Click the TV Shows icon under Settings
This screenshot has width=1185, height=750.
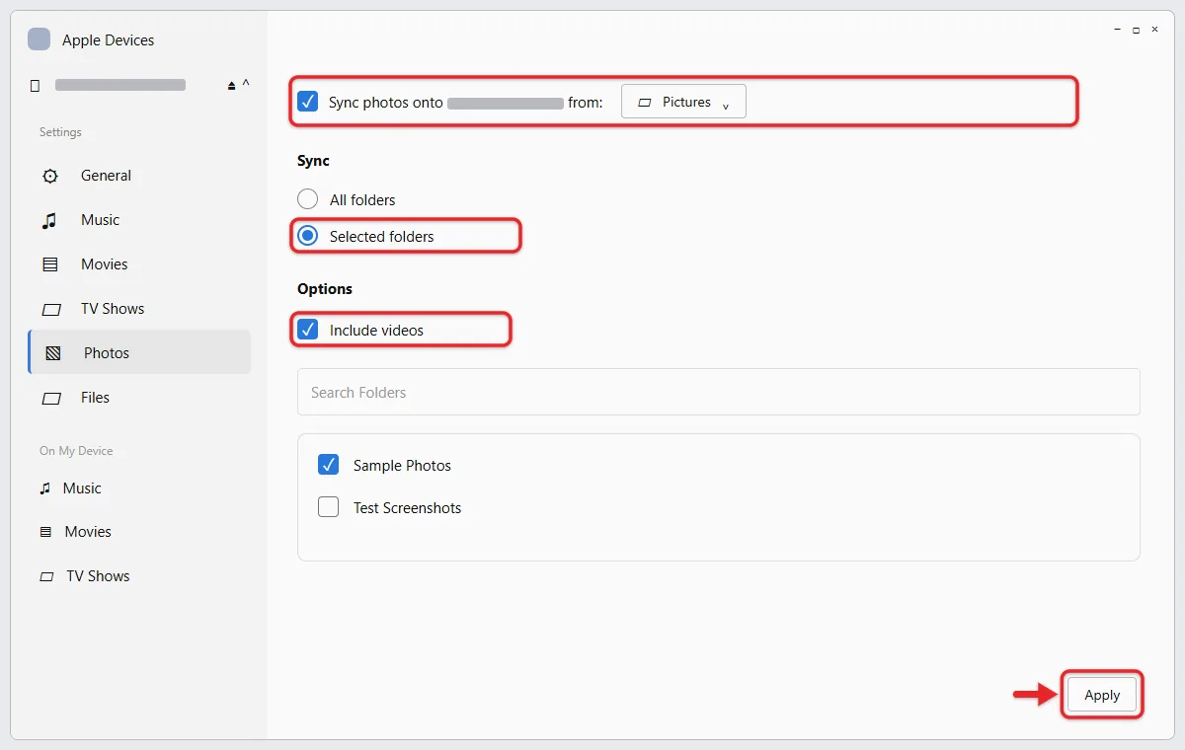click(51, 309)
